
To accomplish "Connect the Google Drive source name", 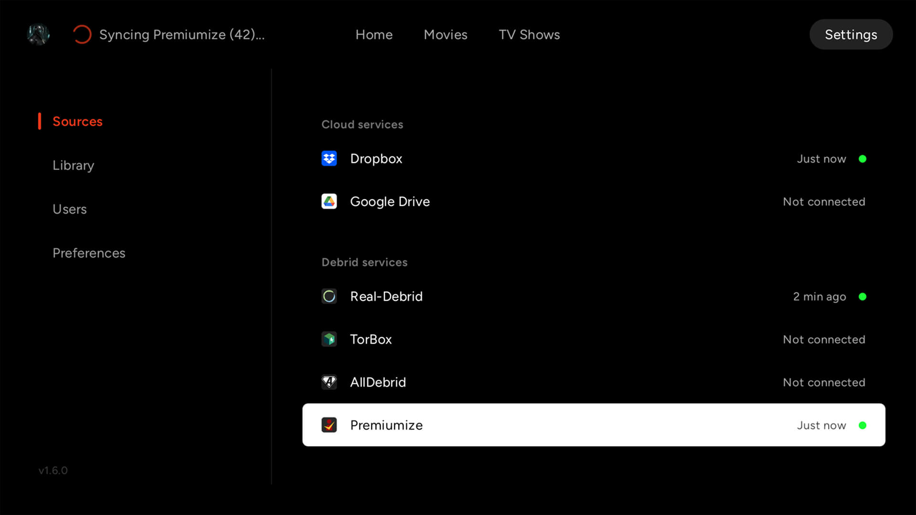I will pyautogui.click(x=390, y=202).
